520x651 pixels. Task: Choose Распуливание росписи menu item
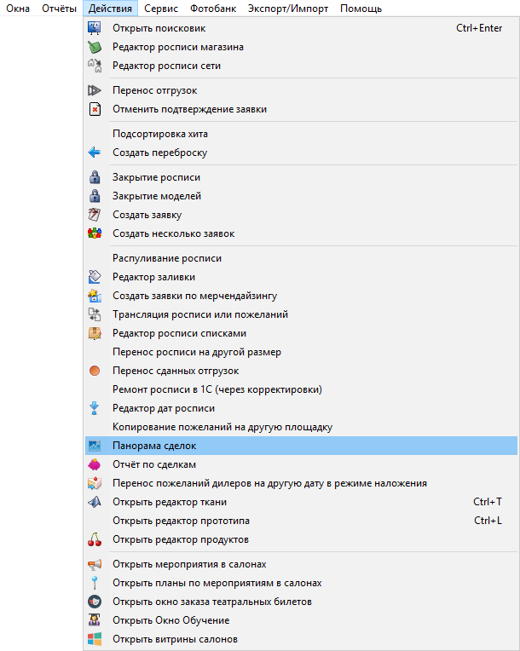[x=301, y=258]
